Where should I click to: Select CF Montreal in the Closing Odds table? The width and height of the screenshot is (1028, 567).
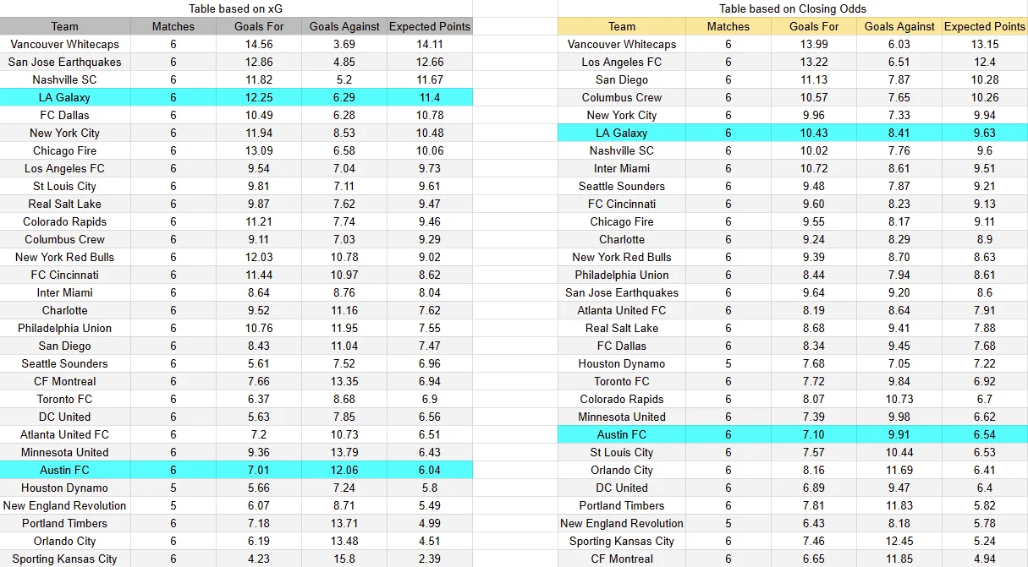(621, 559)
